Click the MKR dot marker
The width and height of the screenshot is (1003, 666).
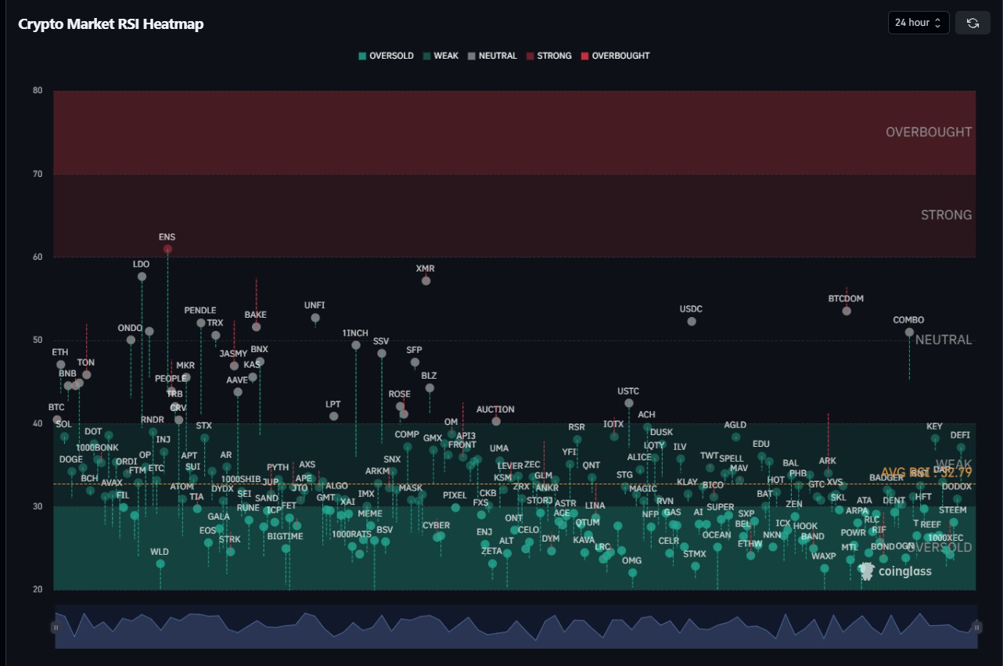pyautogui.click(x=185, y=377)
